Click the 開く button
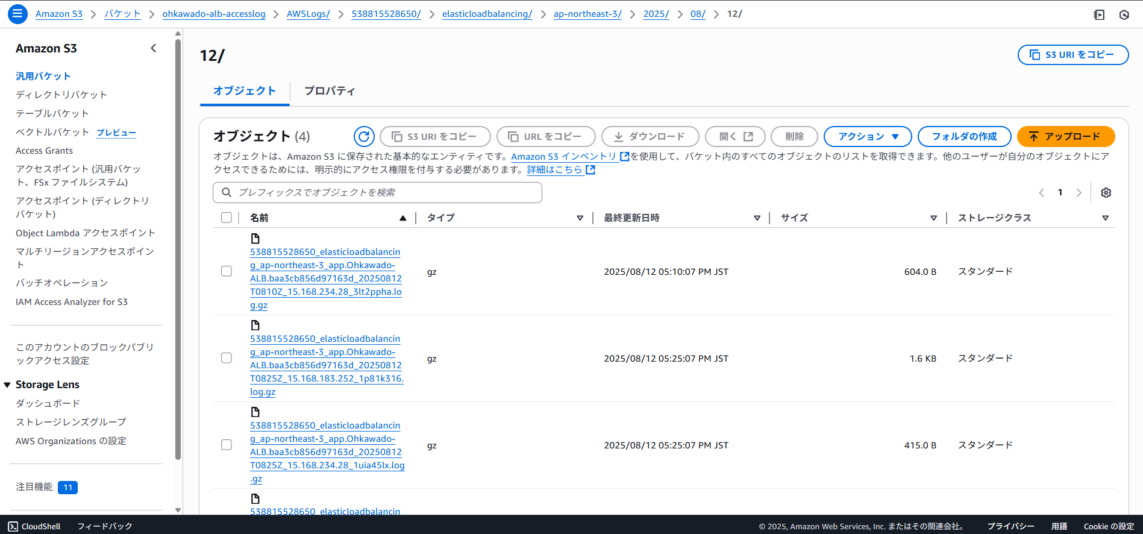This screenshot has width=1143, height=534. (735, 136)
